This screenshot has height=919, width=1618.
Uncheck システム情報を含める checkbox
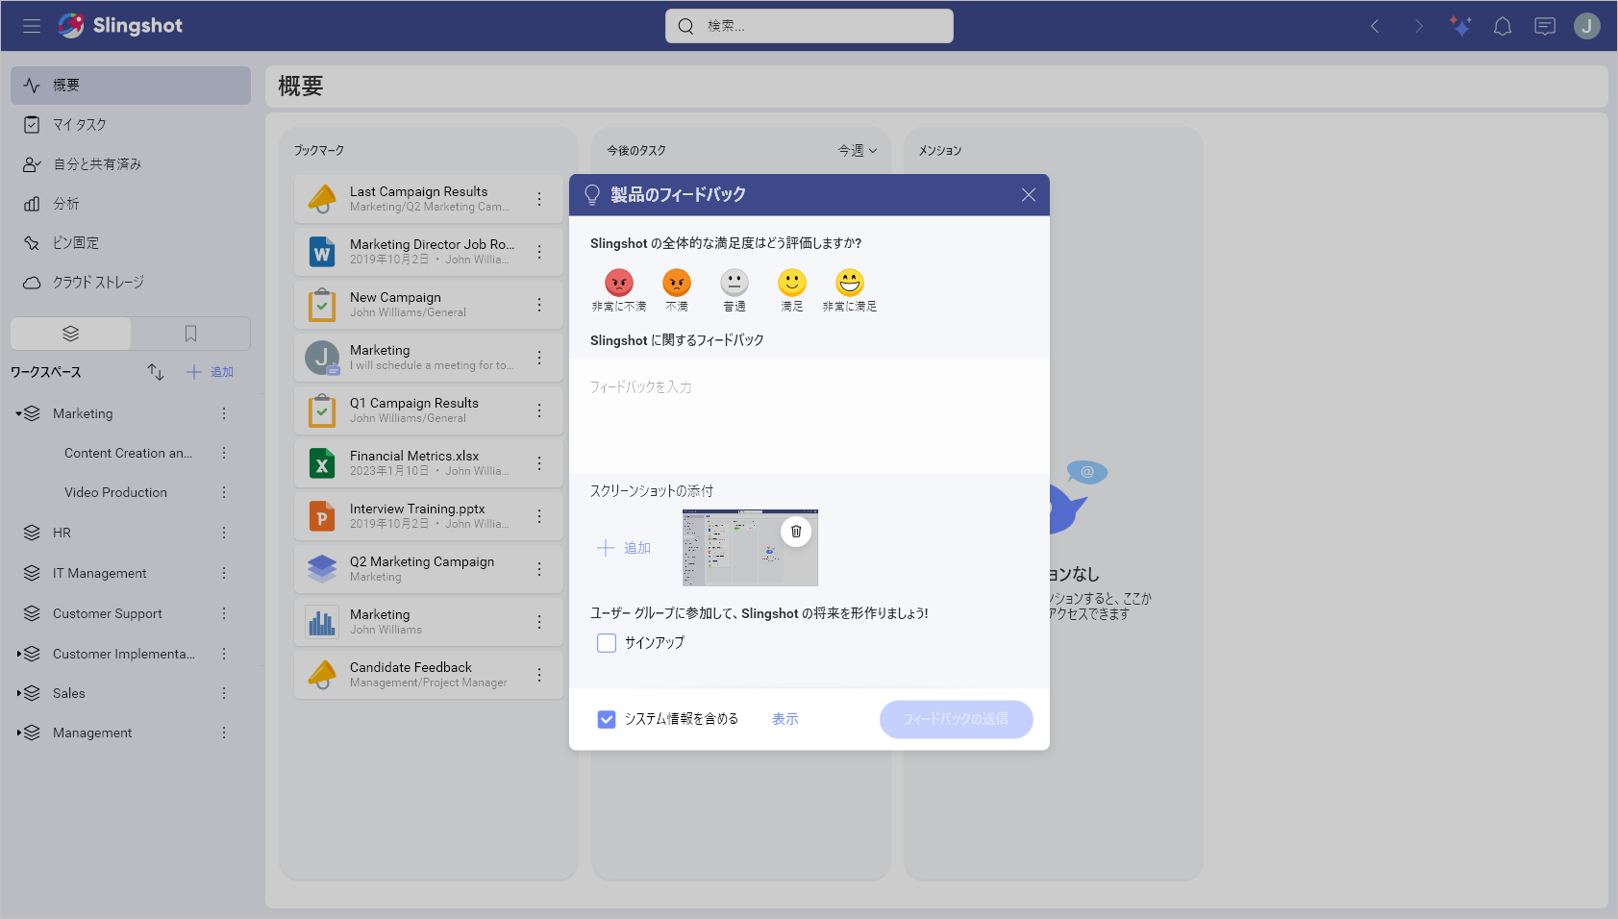click(607, 719)
